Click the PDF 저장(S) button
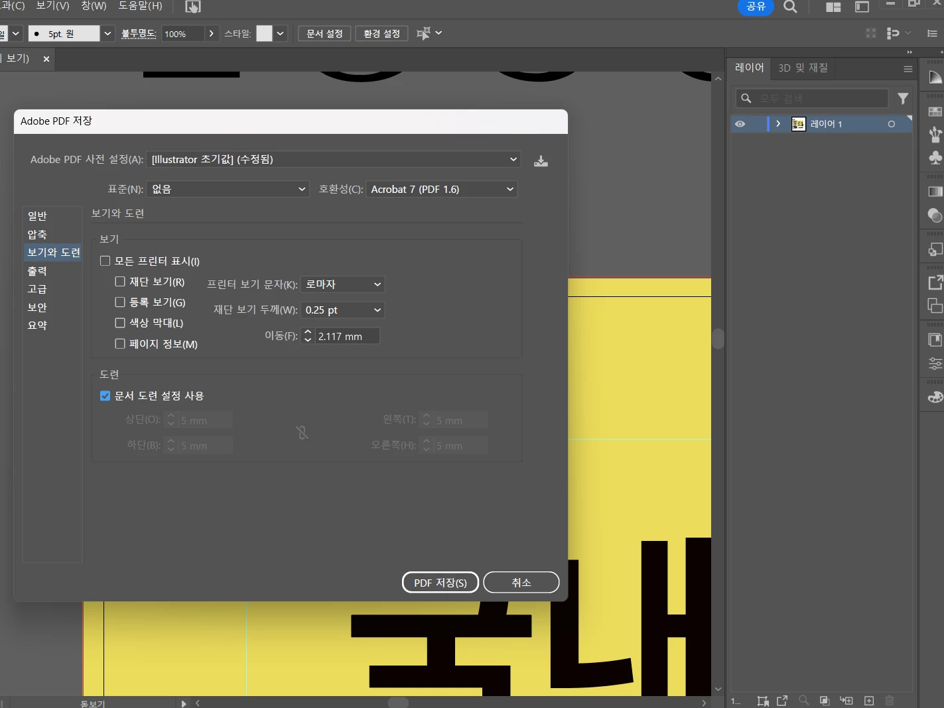The height and width of the screenshot is (708, 944). (440, 582)
